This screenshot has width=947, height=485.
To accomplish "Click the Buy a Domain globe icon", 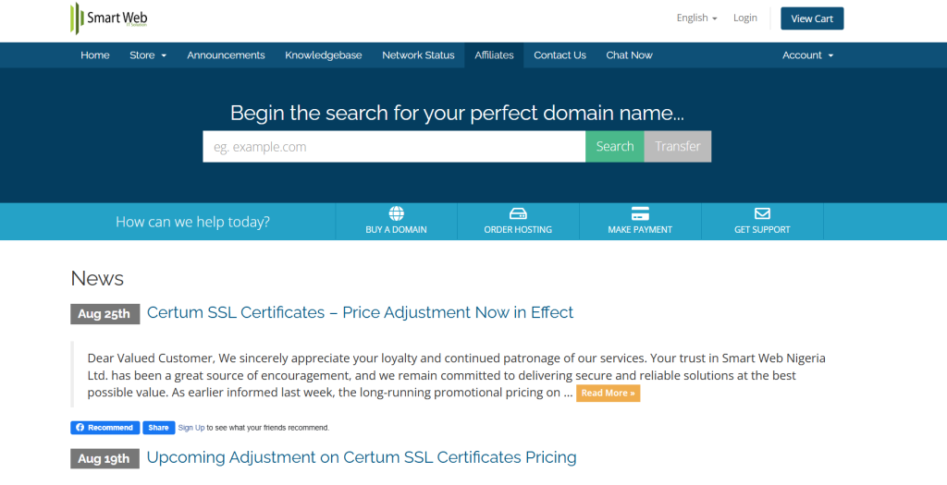I will pyautogui.click(x=396, y=213).
